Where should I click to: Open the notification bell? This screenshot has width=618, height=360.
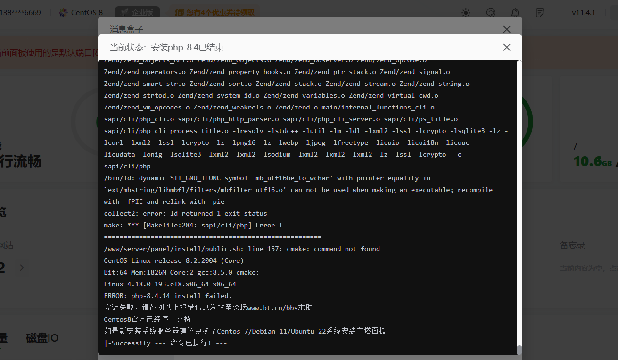pos(515,13)
